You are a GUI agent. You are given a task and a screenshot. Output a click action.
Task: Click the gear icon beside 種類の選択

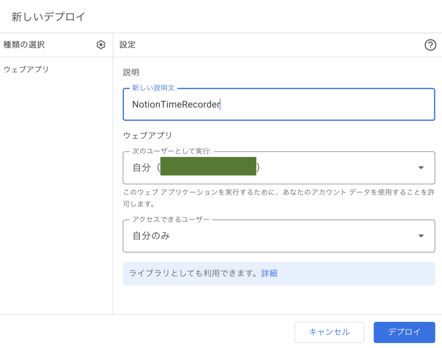101,45
